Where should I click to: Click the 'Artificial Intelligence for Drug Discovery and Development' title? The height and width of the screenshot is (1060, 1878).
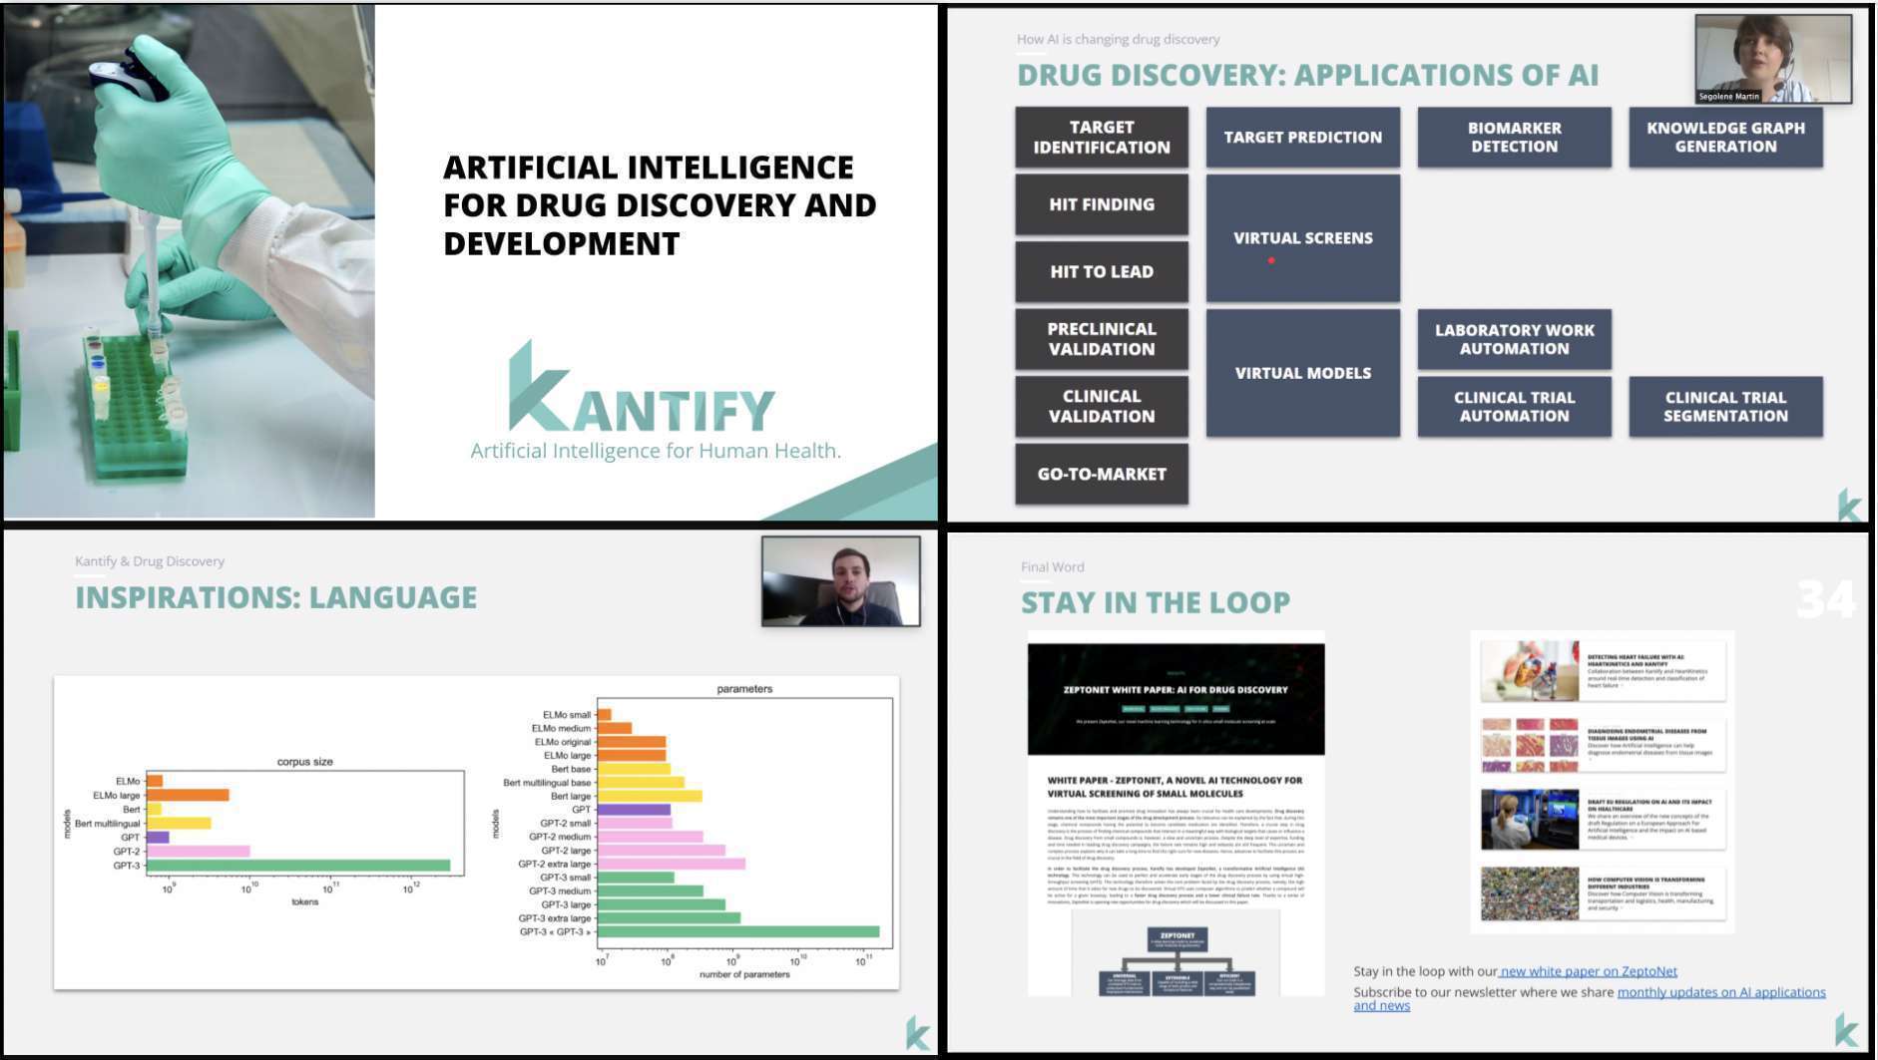click(660, 204)
